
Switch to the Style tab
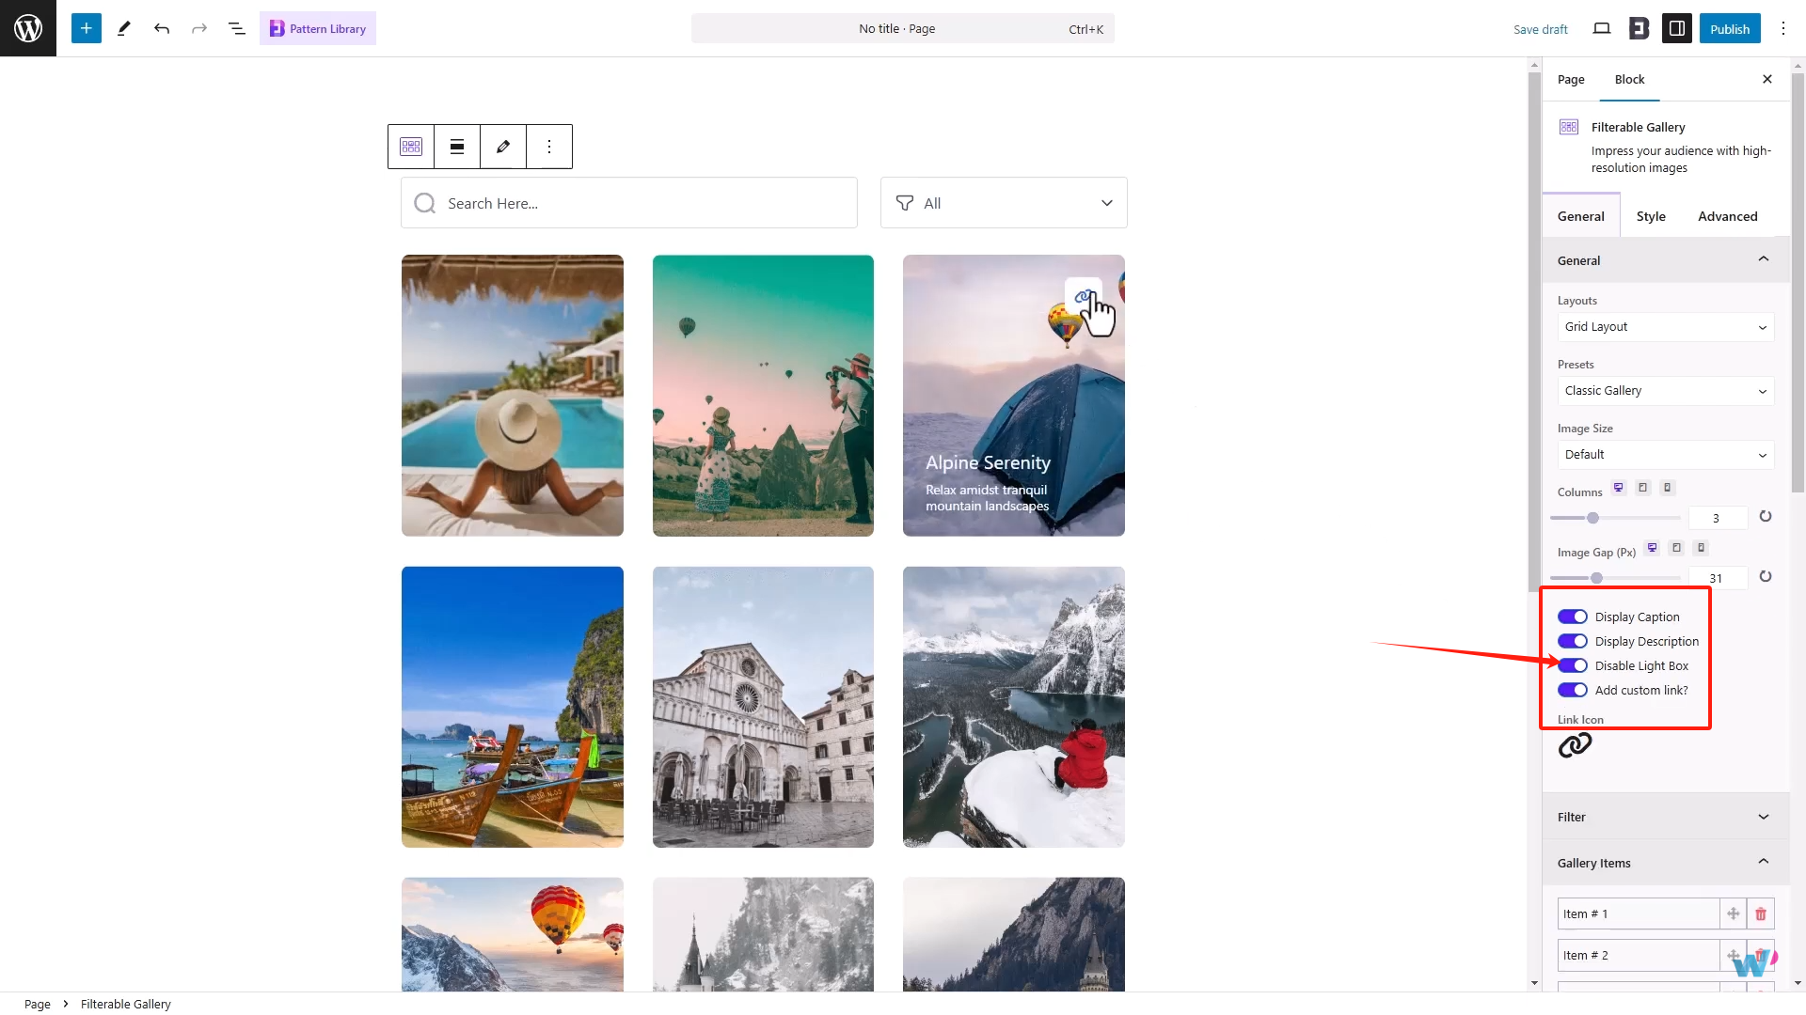click(x=1651, y=215)
